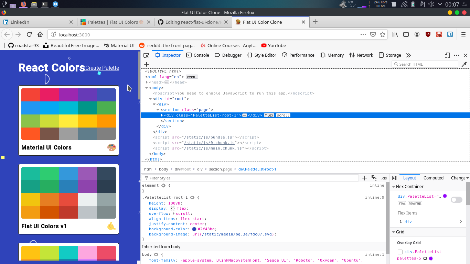Select section.page in the breadcrumb

[x=221, y=169]
